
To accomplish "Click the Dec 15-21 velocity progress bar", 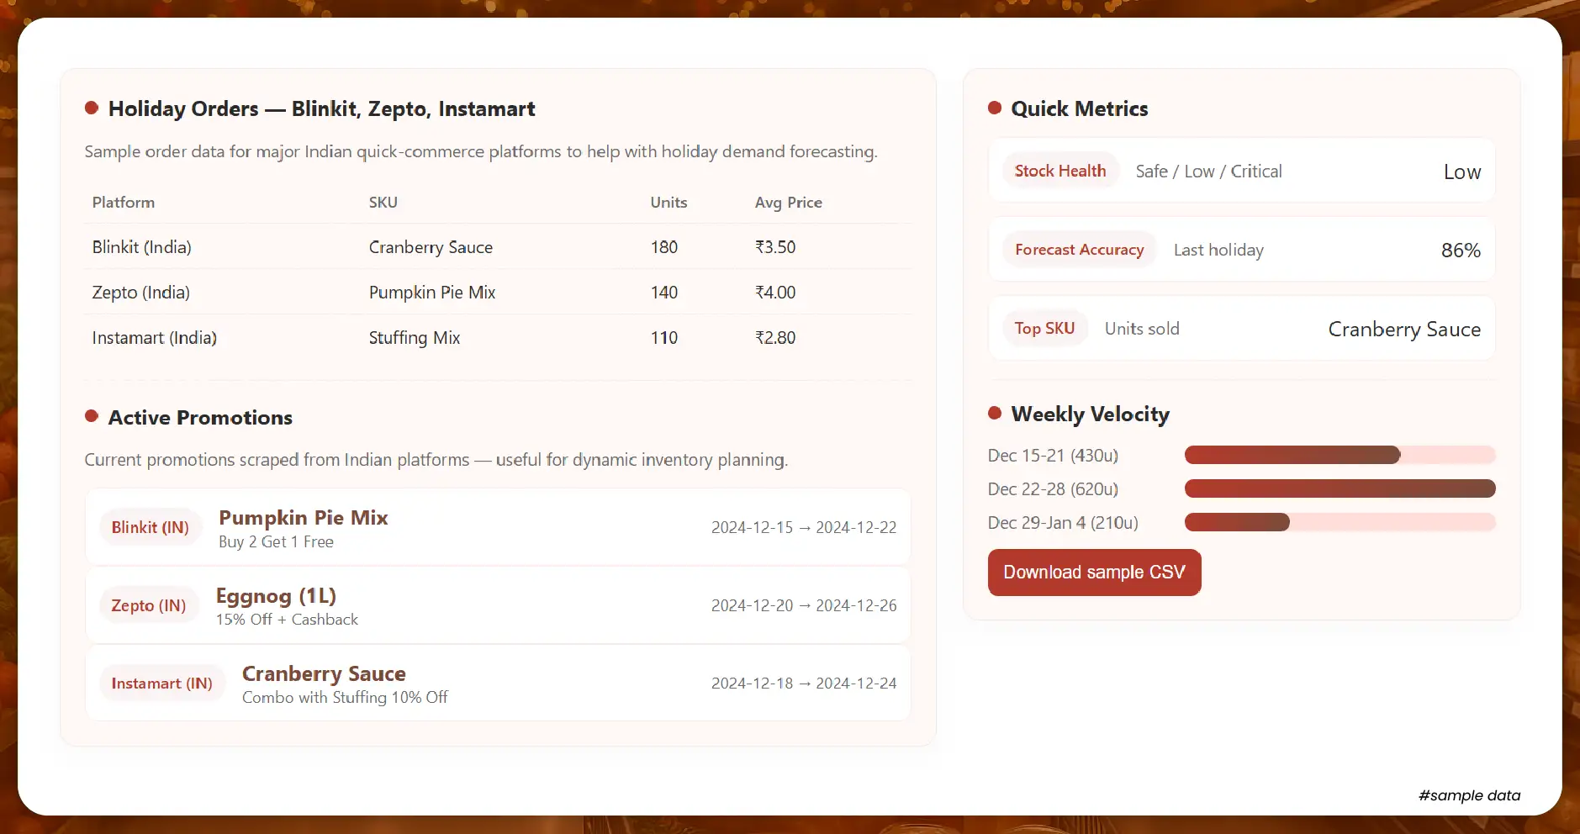I will pos(1339,456).
